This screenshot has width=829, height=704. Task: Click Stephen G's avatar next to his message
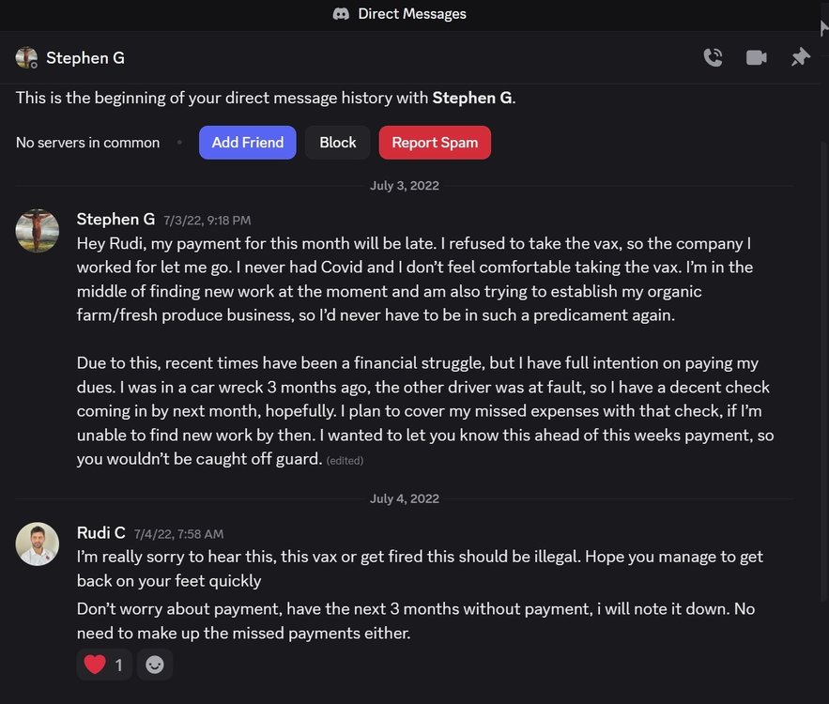pyautogui.click(x=38, y=229)
